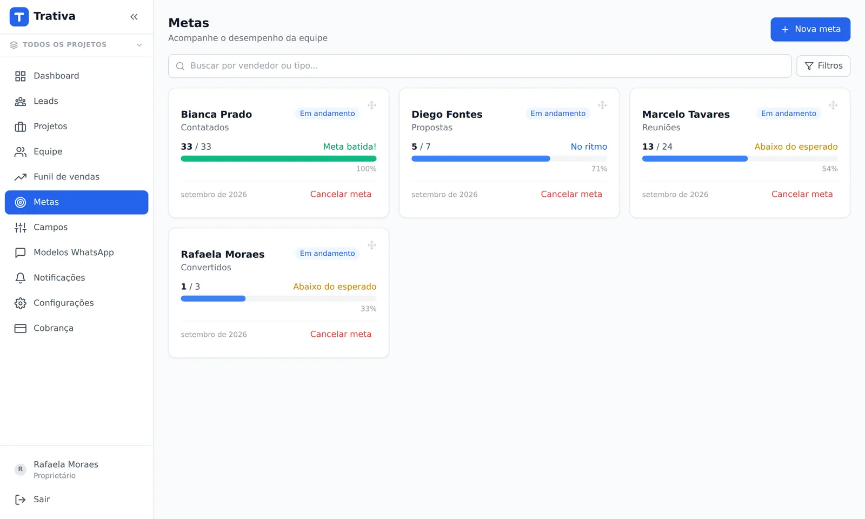865x519 pixels.
Task: Cancel Diego Fontes's goal via Cancelar meta
Action: pos(571,194)
